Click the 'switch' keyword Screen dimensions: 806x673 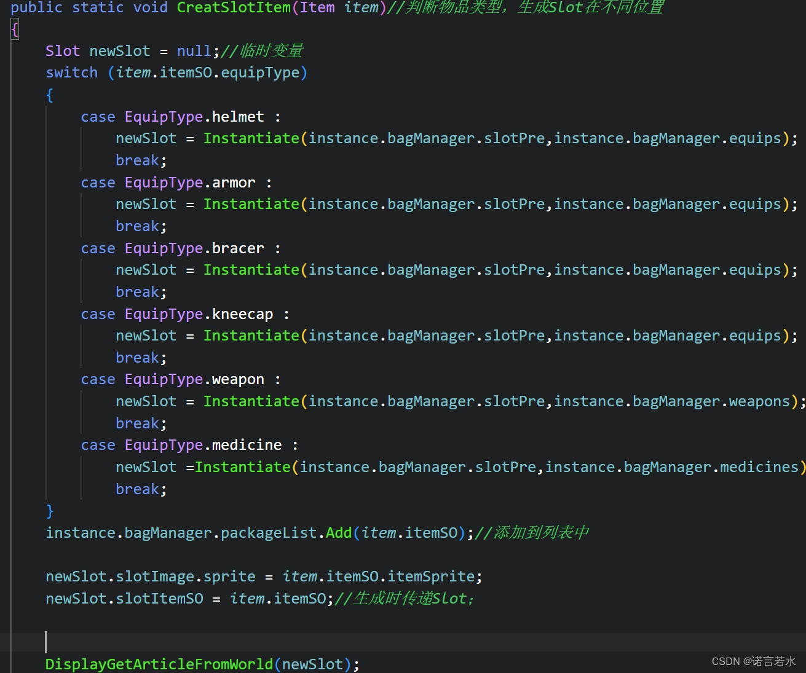click(x=71, y=73)
